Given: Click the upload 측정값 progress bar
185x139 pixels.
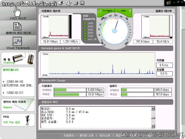Looking at the screenshot, I should pos(137,95).
